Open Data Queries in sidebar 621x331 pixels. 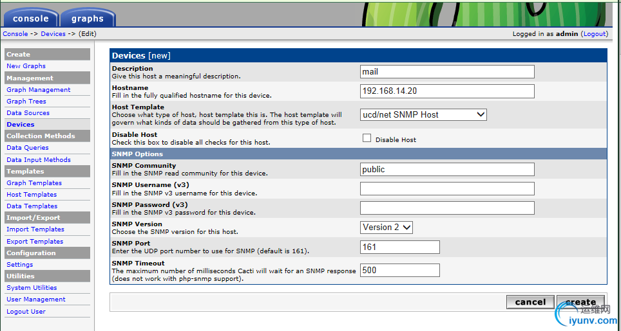coord(28,147)
